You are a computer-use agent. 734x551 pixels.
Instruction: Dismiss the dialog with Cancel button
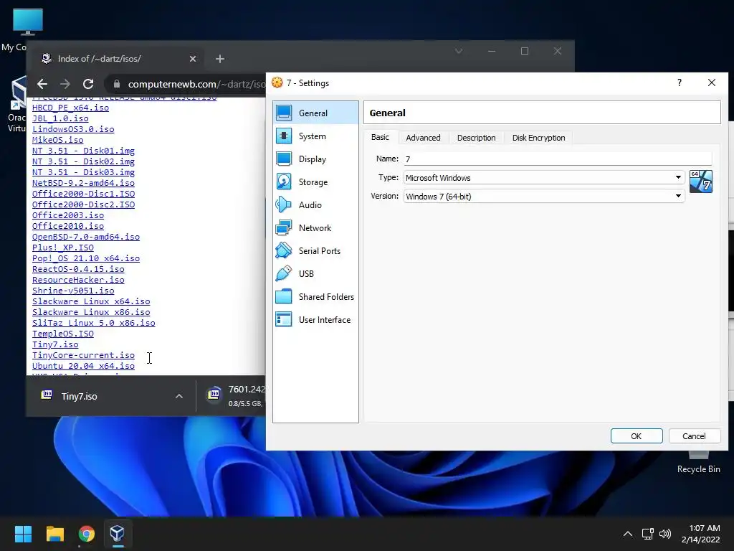click(x=694, y=435)
